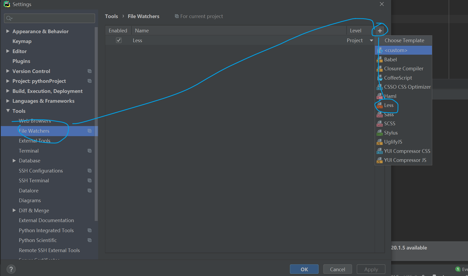Image resolution: width=468 pixels, height=276 pixels.
Task: Expand Languages & Frameworks section
Action: coord(8,101)
